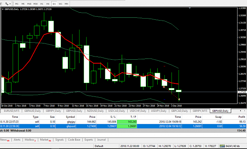Open the Signals terminal tab
247x149 pixels.
point(59,140)
